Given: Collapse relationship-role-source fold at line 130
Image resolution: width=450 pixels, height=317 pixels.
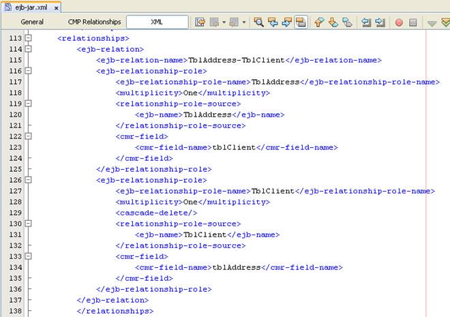Looking at the screenshot, I should (x=28, y=223).
